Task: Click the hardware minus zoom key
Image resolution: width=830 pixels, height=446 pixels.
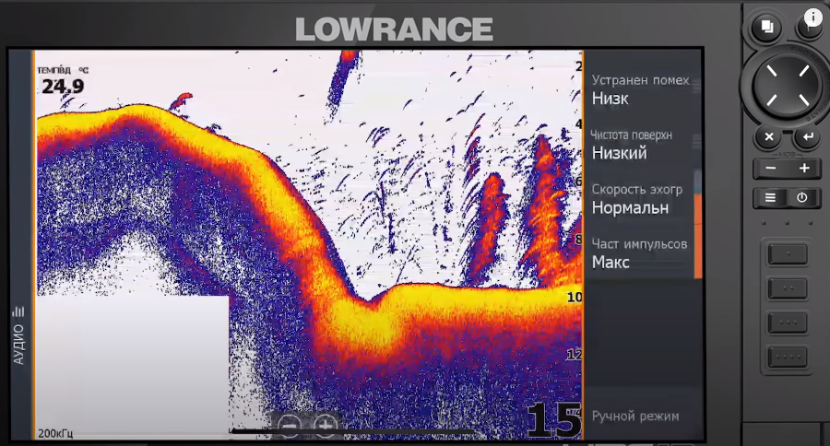Action: [x=771, y=169]
